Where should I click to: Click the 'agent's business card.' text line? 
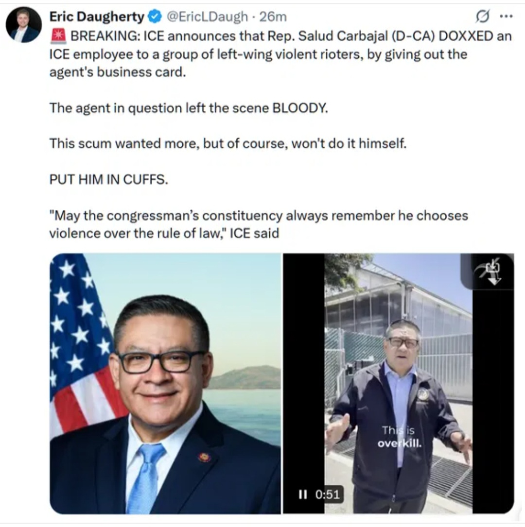click(x=118, y=72)
